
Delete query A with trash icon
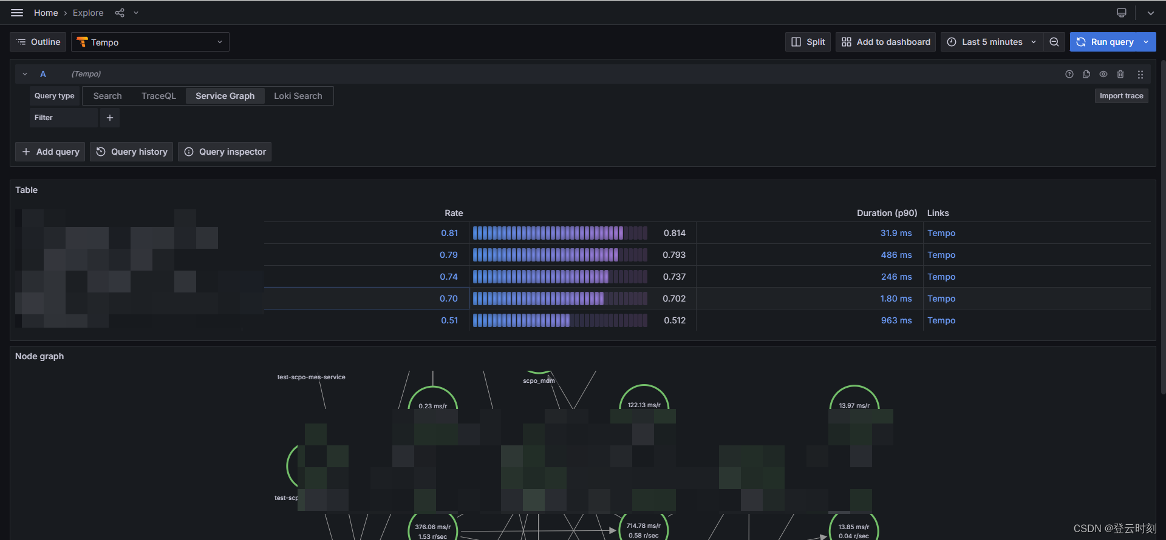tap(1120, 74)
